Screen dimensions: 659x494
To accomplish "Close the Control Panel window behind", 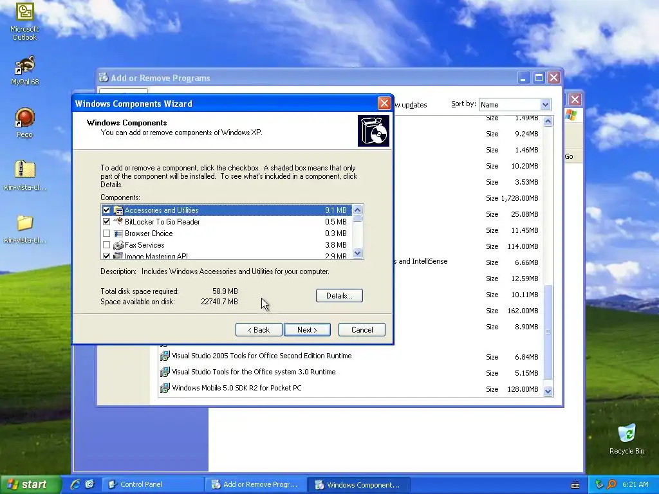I will coord(575,100).
